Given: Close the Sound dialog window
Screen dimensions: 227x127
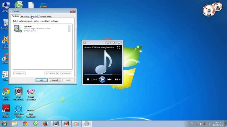Looking at the screenshot, I should pyautogui.click(x=73, y=11).
